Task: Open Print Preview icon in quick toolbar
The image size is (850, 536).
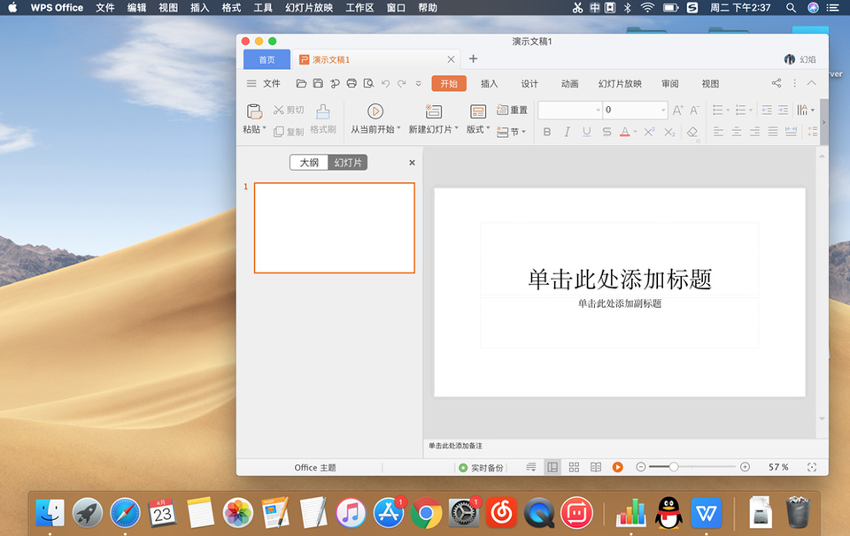Action: pyautogui.click(x=368, y=83)
